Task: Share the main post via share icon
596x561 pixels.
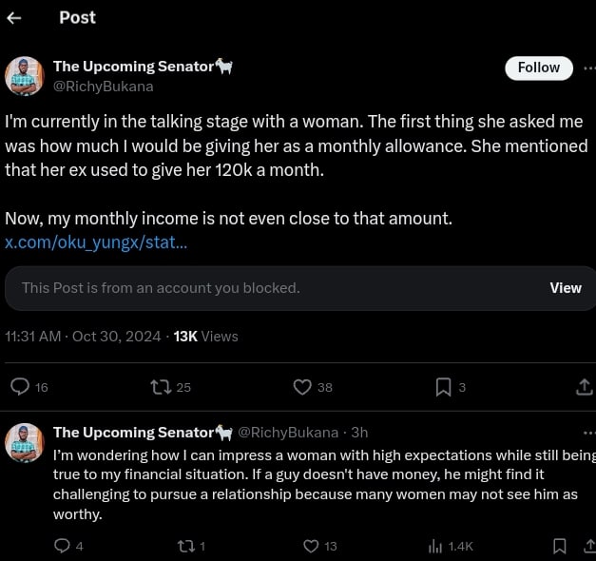Action: [x=584, y=387]
